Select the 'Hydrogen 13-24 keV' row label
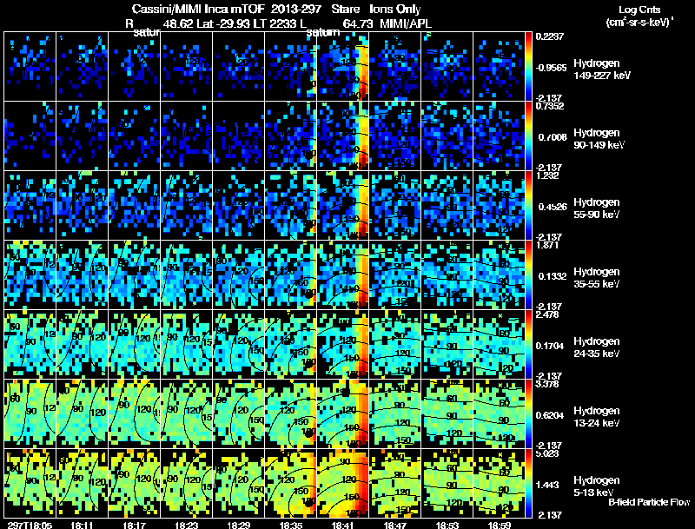 click(597, 417)
